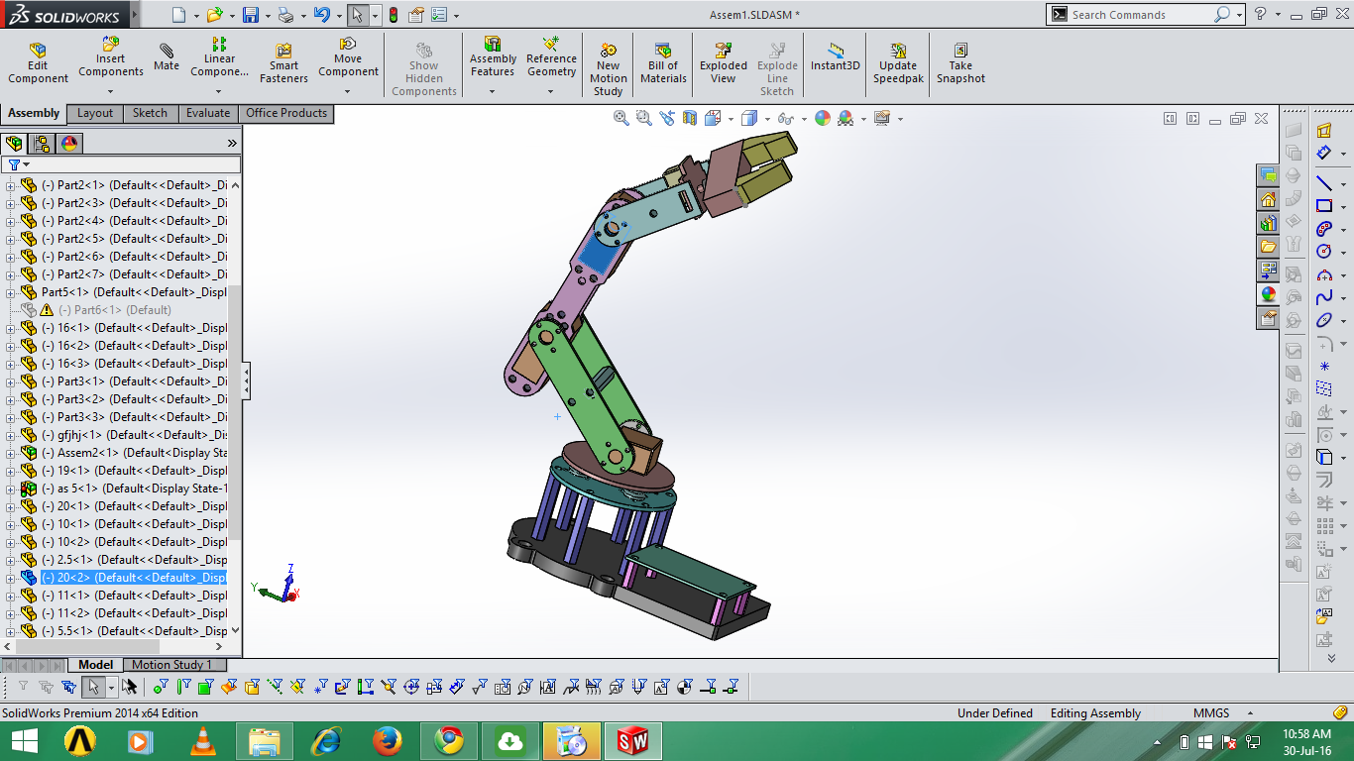Expand the Part5<1> tree node

click(x=11, y=292)
